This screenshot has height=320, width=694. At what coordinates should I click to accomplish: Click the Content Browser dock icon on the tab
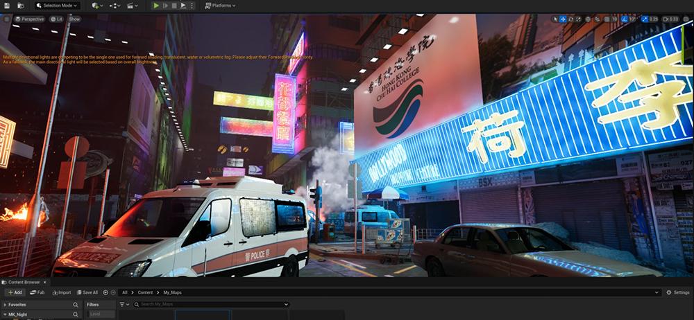pos(5,282)
